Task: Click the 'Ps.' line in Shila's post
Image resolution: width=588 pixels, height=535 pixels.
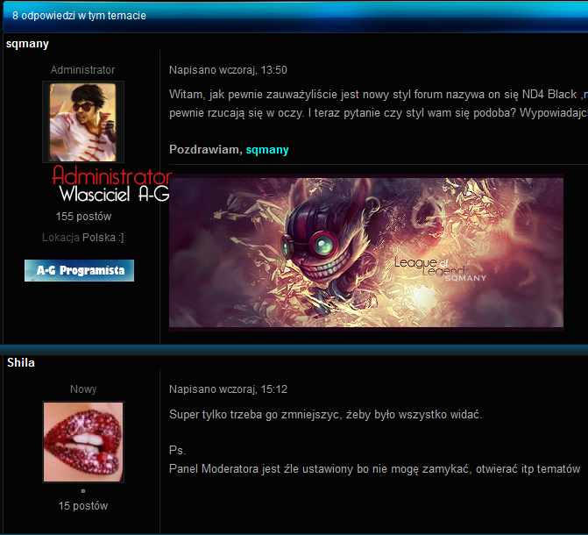Action: tap(177, 451)
